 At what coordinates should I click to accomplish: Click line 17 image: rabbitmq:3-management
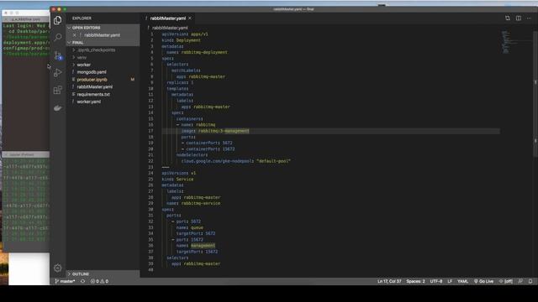(215, 131)
